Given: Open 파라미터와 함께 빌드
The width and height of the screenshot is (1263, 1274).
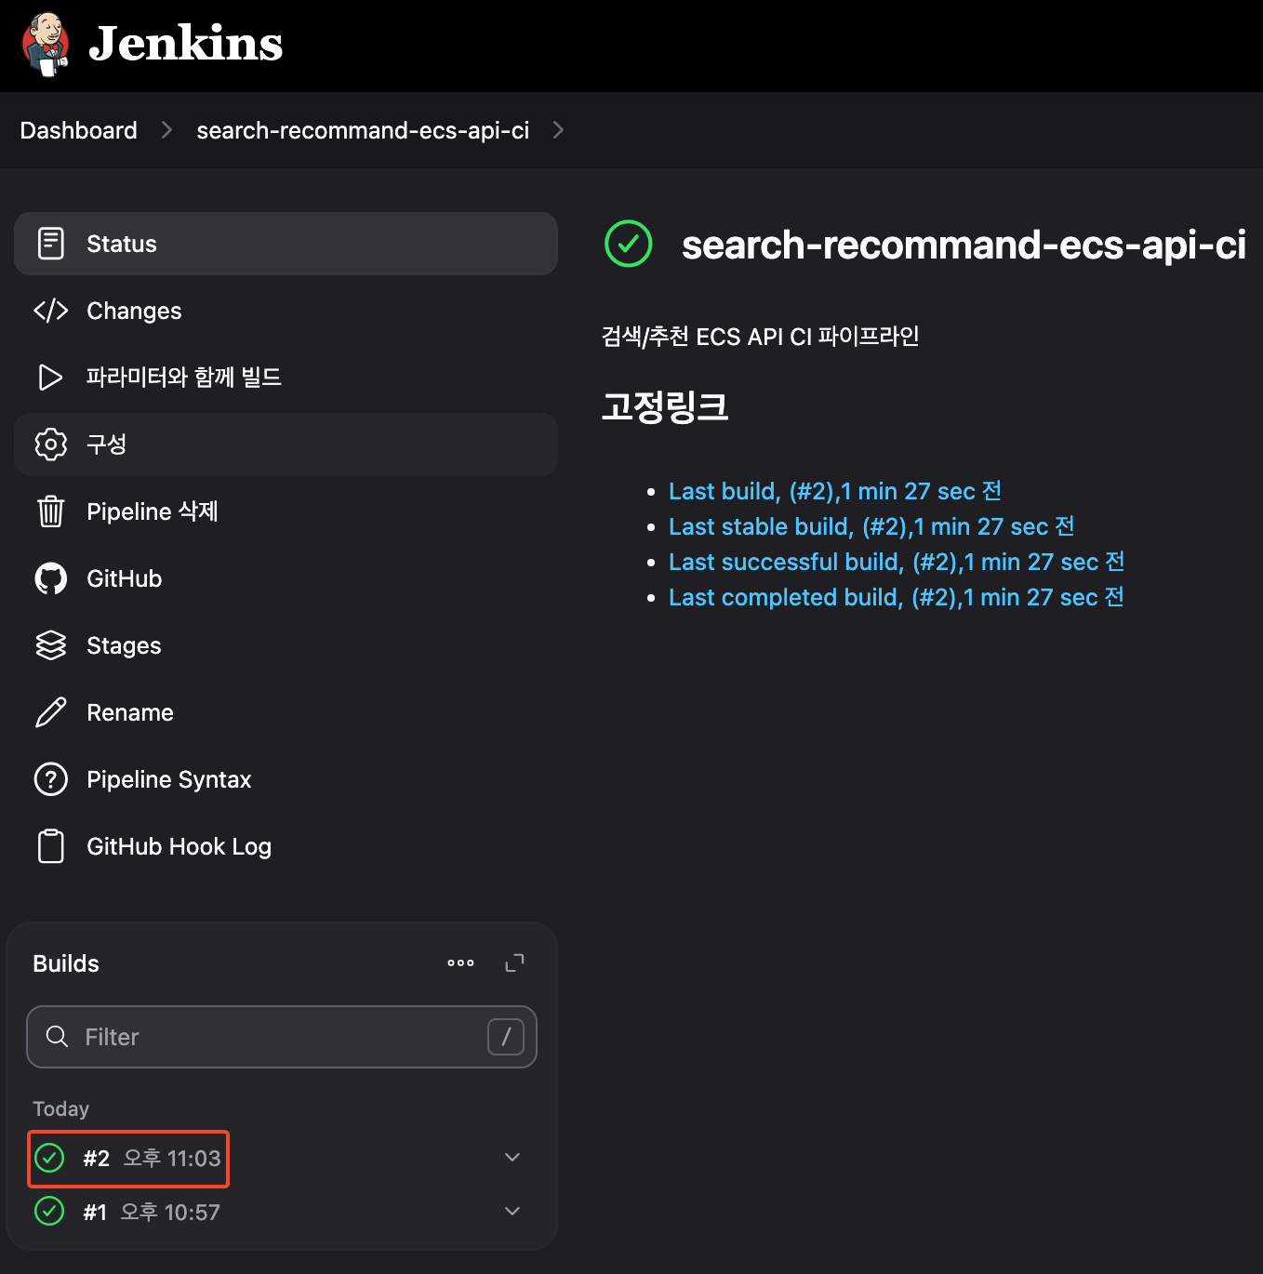Looking at the screenshot, I should tap(286, 378).
